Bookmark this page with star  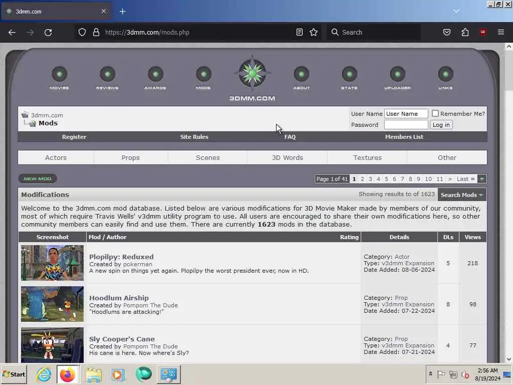point(314,32)
